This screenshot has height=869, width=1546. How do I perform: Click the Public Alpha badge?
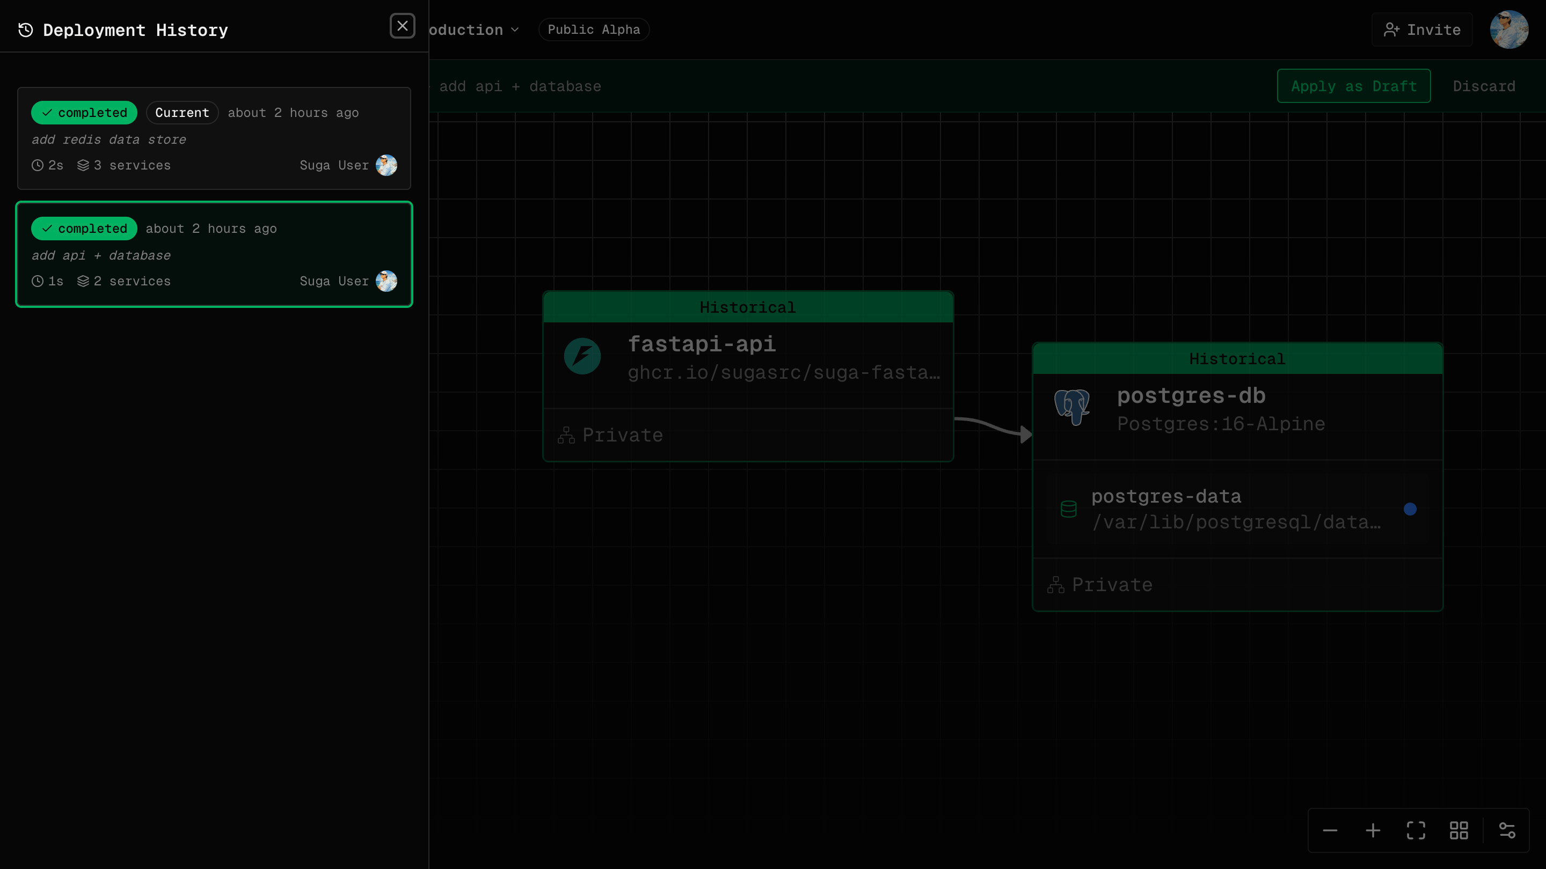(593, 30)
